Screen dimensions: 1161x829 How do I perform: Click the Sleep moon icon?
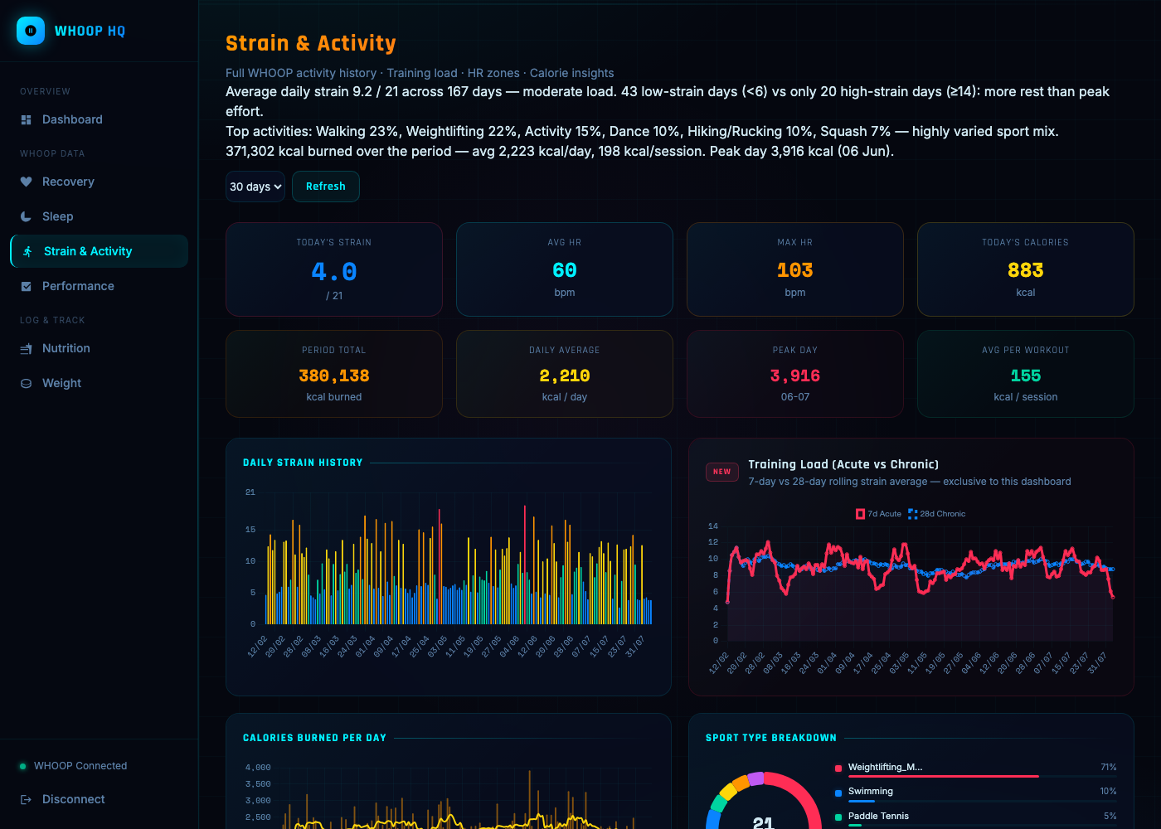pyautogui.click(x=26, y=216)
